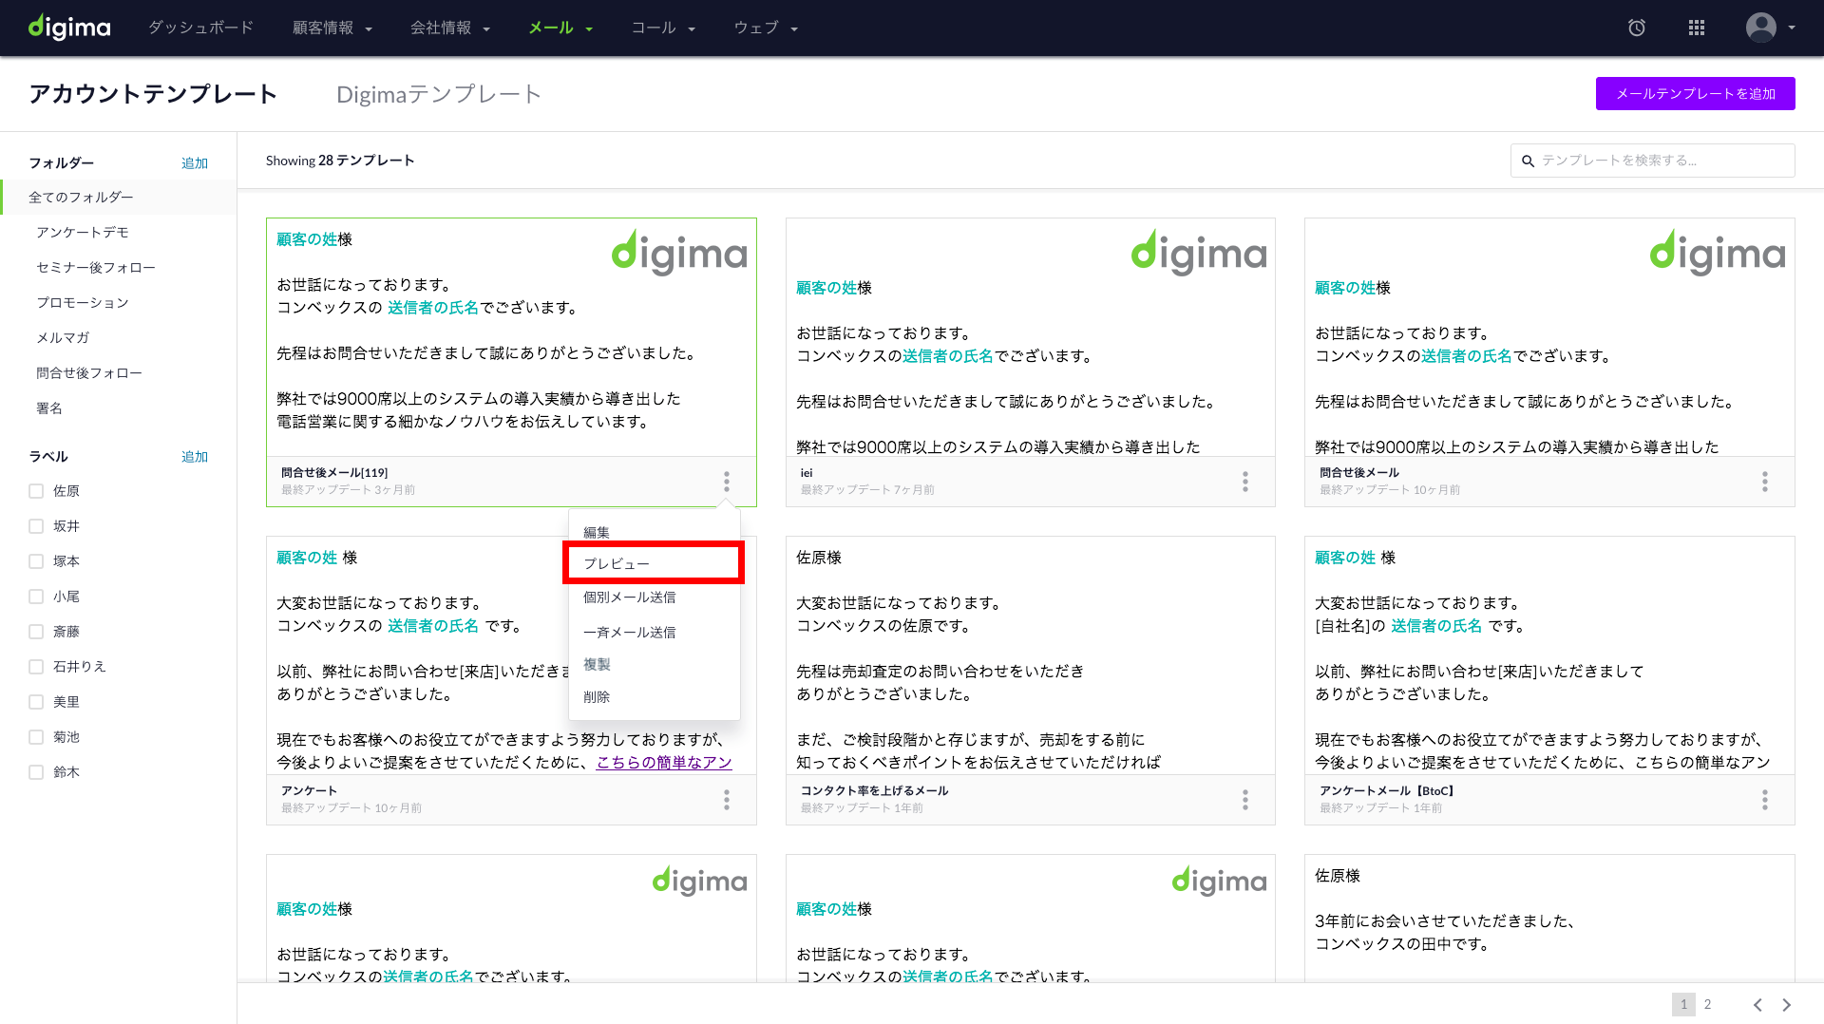Open the alarm clock reminders icon
The width and height of the screenshot is (1824, 1024).
click(x=1637, y=28)
